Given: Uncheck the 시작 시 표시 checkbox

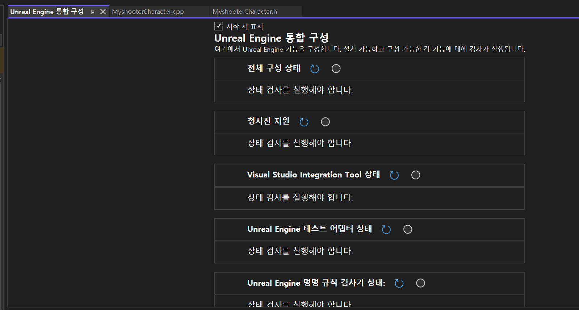Looking at the screenshot, I should [219, 26].
